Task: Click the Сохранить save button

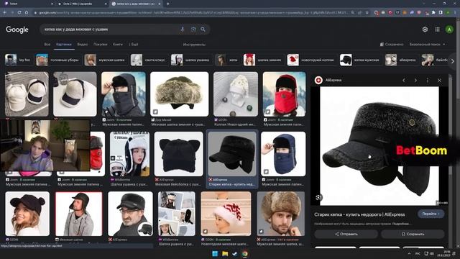Action: pos(413,234)
